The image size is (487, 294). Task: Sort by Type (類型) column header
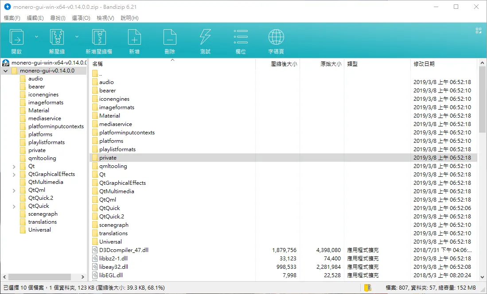click(377, 64)
